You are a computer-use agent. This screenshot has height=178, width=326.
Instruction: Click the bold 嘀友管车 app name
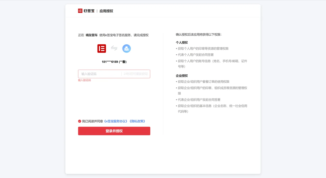click(x=92, y=35)
